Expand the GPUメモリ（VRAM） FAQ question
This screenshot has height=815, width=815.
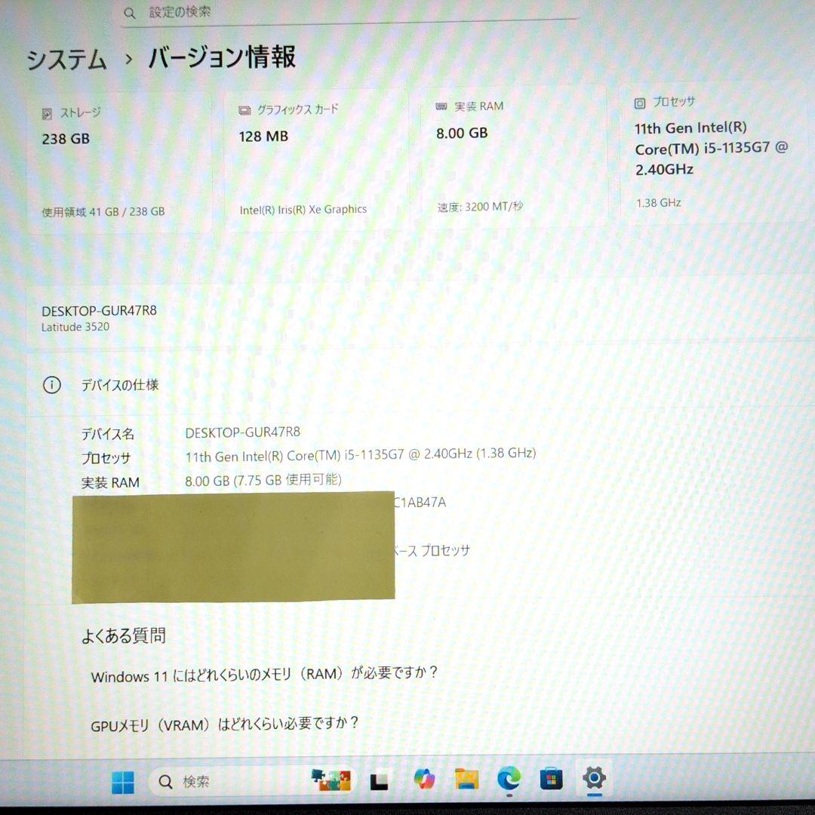click(226, 723)
